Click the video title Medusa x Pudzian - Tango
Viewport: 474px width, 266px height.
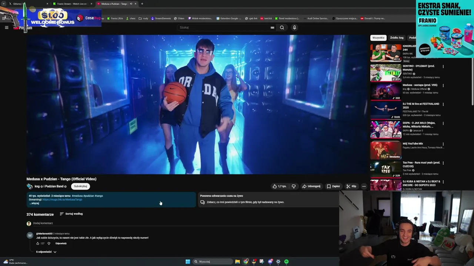coord(61,179)
